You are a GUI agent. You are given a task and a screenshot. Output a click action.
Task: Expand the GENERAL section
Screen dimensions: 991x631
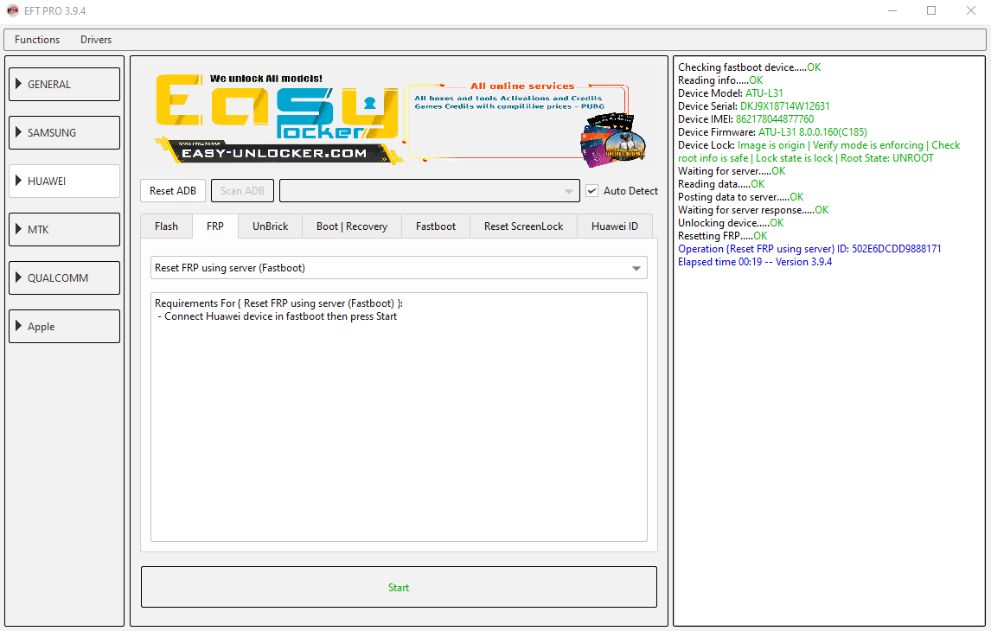pos(65,84)
